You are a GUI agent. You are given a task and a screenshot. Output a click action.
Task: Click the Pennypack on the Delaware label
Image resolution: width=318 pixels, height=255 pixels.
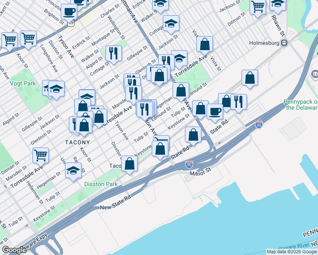tap(301, 105)
